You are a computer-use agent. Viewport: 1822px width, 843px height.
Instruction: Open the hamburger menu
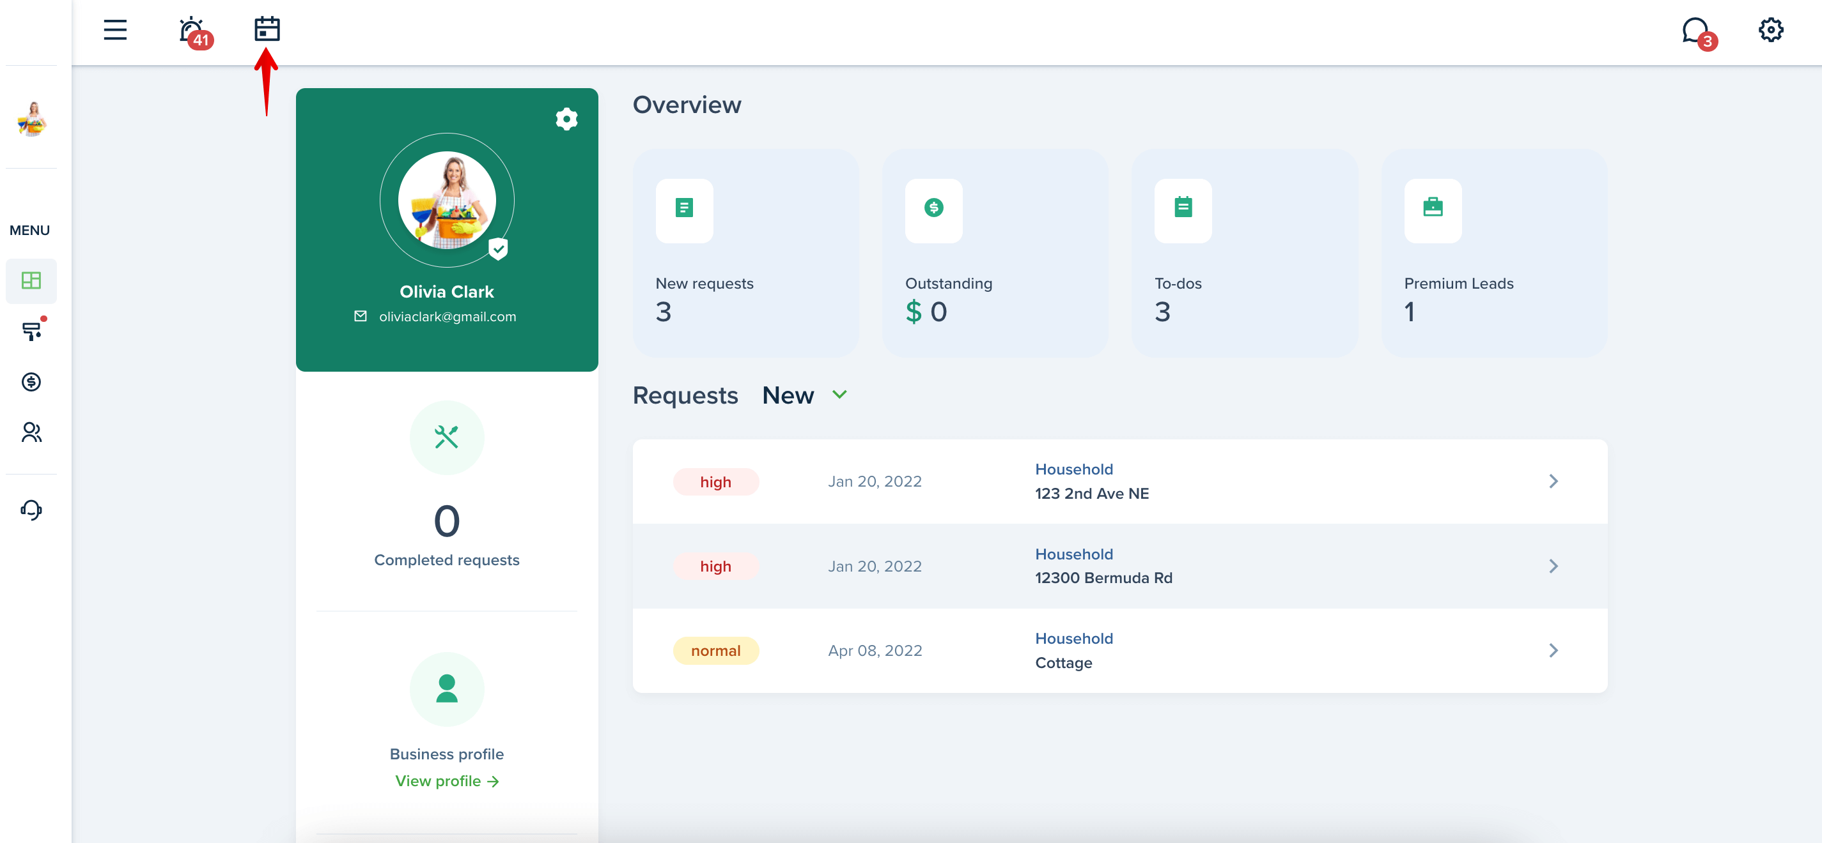coord(114,29)
